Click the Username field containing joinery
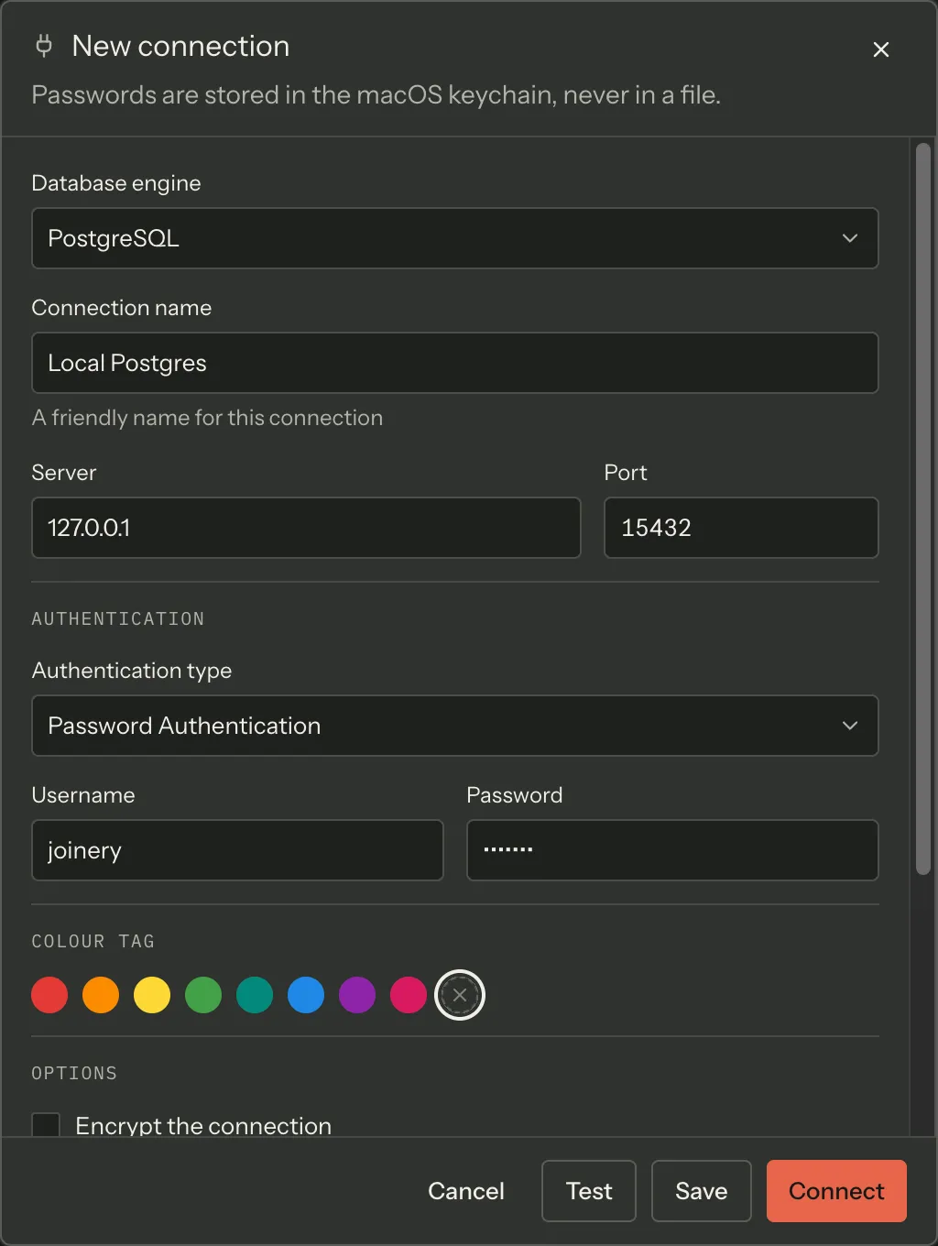 tap(237, 850)
